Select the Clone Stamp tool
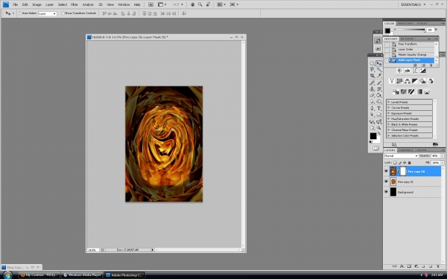 point(372,89)
